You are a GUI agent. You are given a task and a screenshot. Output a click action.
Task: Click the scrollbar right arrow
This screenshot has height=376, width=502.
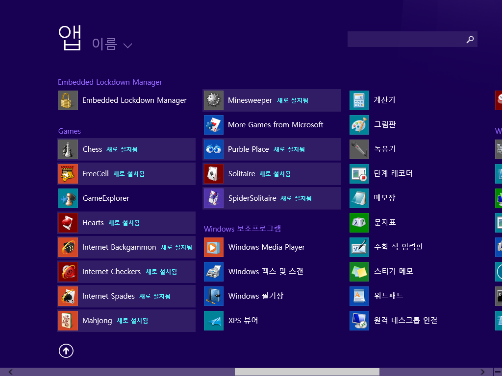(x=482, y=372)
